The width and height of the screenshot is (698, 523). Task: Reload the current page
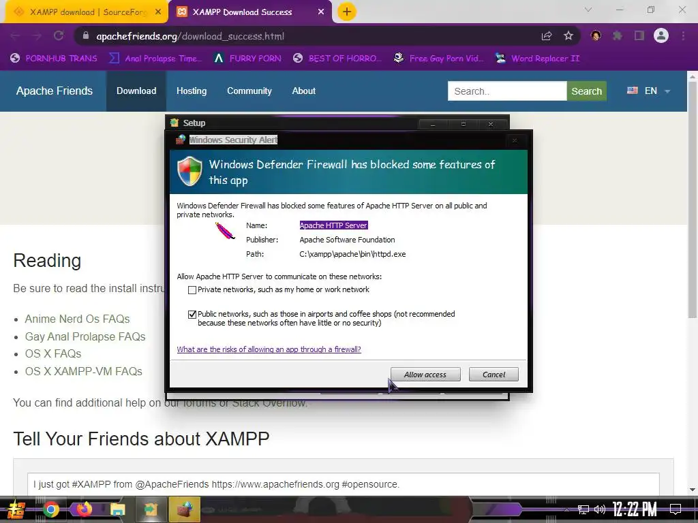click(59, 36)
